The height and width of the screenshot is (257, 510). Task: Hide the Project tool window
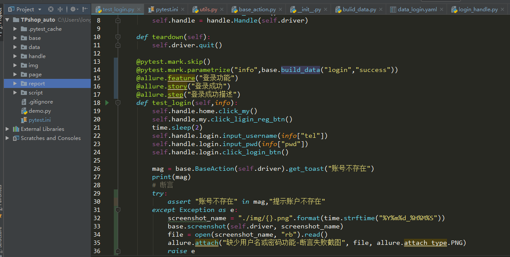click(x=85, y=10)
